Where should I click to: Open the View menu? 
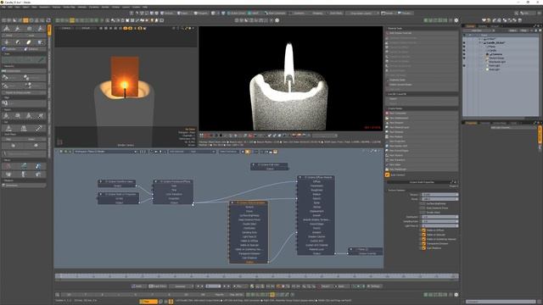coord(17,7)
